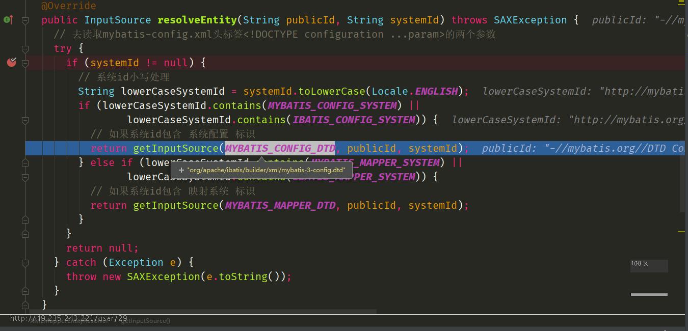The image size is (688, 331).
Task: Click the editor's horizontal scrollbar
Action: (x=203, y=311)
